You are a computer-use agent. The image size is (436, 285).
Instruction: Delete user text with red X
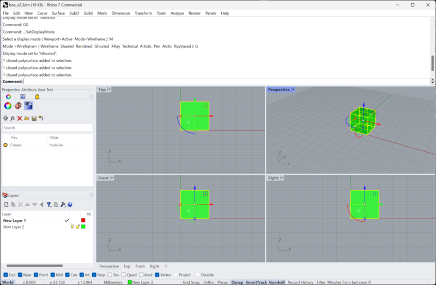pos(20,118)
